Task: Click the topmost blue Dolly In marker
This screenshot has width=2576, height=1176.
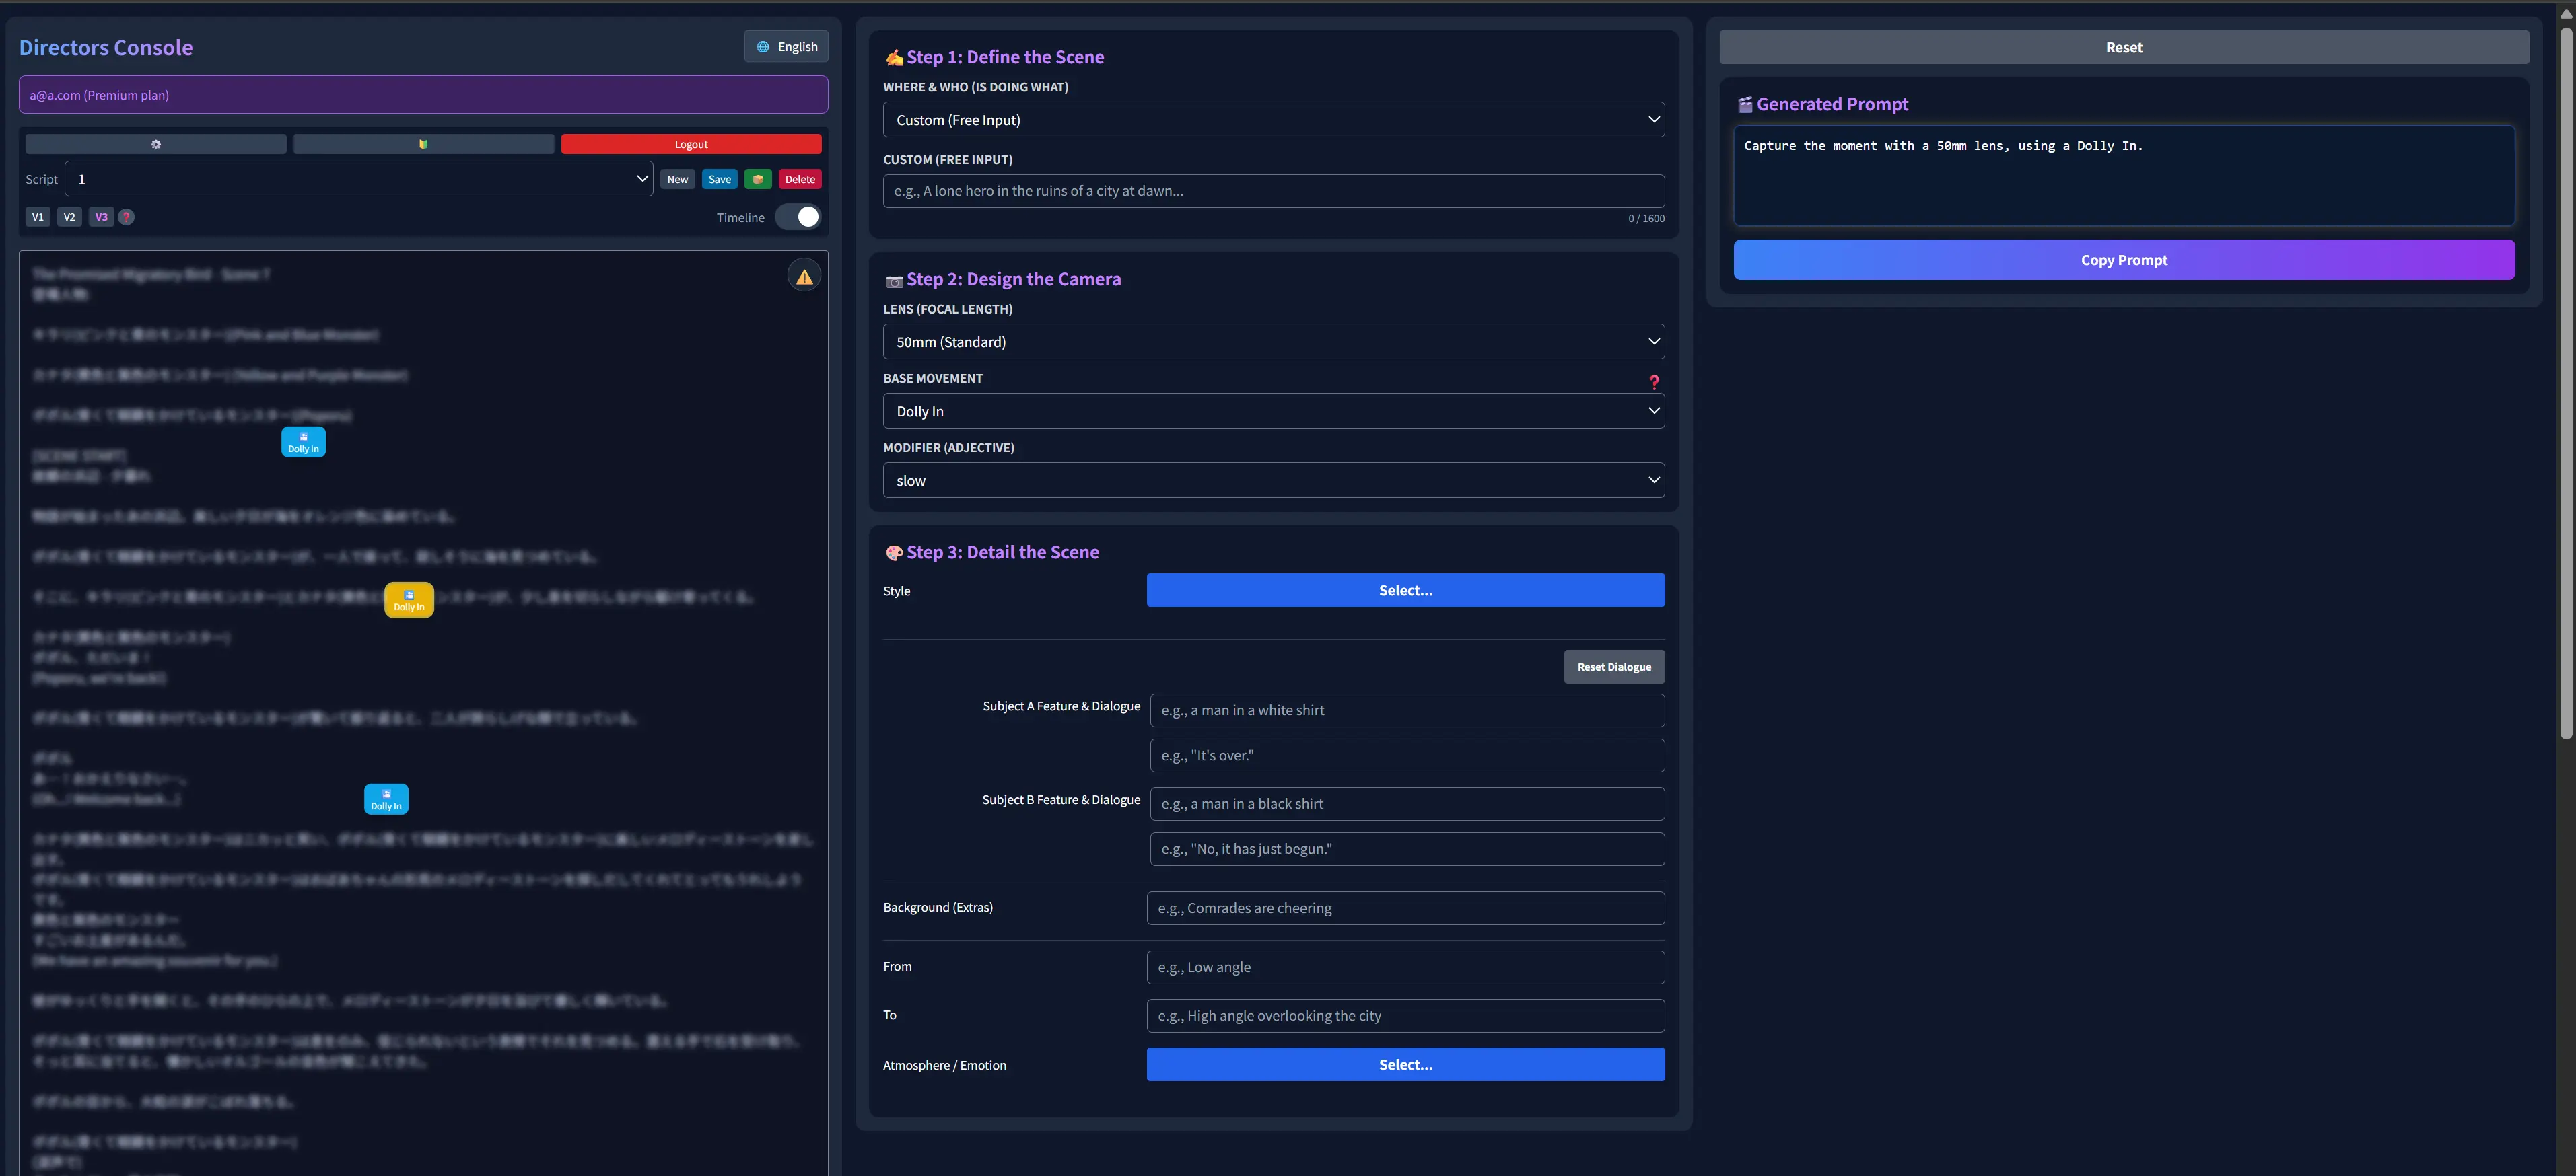Action: click(x=303, y=441)
